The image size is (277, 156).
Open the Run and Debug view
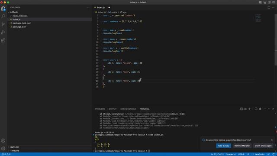(x=3, y=32)
